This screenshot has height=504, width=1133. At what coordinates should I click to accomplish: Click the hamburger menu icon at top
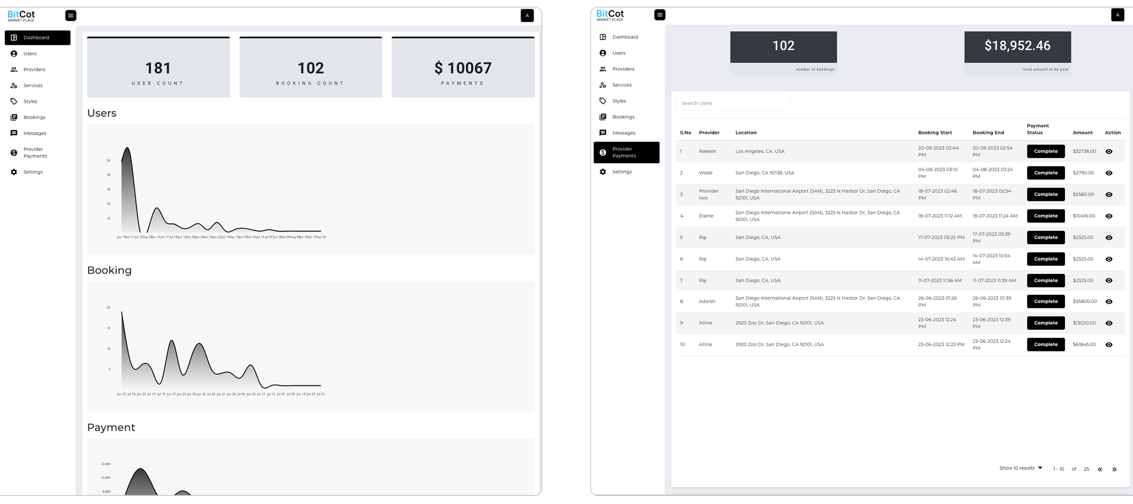point(71,16)
